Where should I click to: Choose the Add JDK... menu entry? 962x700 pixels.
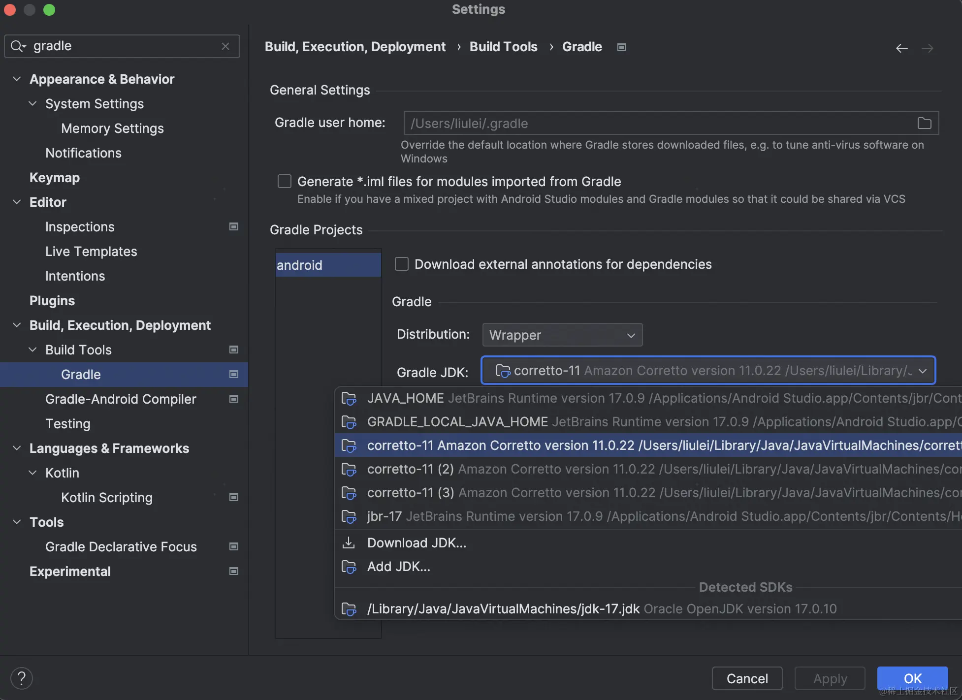pyautogui.click(x=398, y=566)
